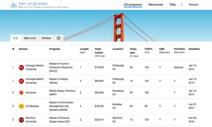Image resolution: width=212 pixels, height=127 pixels.
Task: Click the UC Berkeley yellow logo
Action: click(21, 106)
